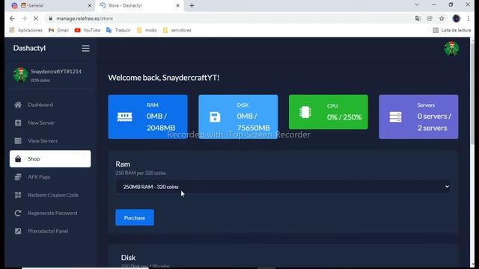Image resolution: width=479 pixels, height=269 pixels.
Task: Open a new browser tab
Action: click(192, 5)
